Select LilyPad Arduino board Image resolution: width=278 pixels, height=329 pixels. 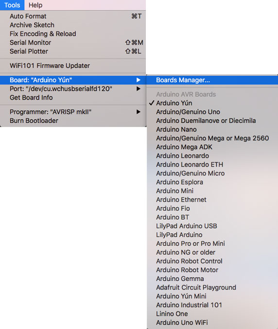pos(212,235)
